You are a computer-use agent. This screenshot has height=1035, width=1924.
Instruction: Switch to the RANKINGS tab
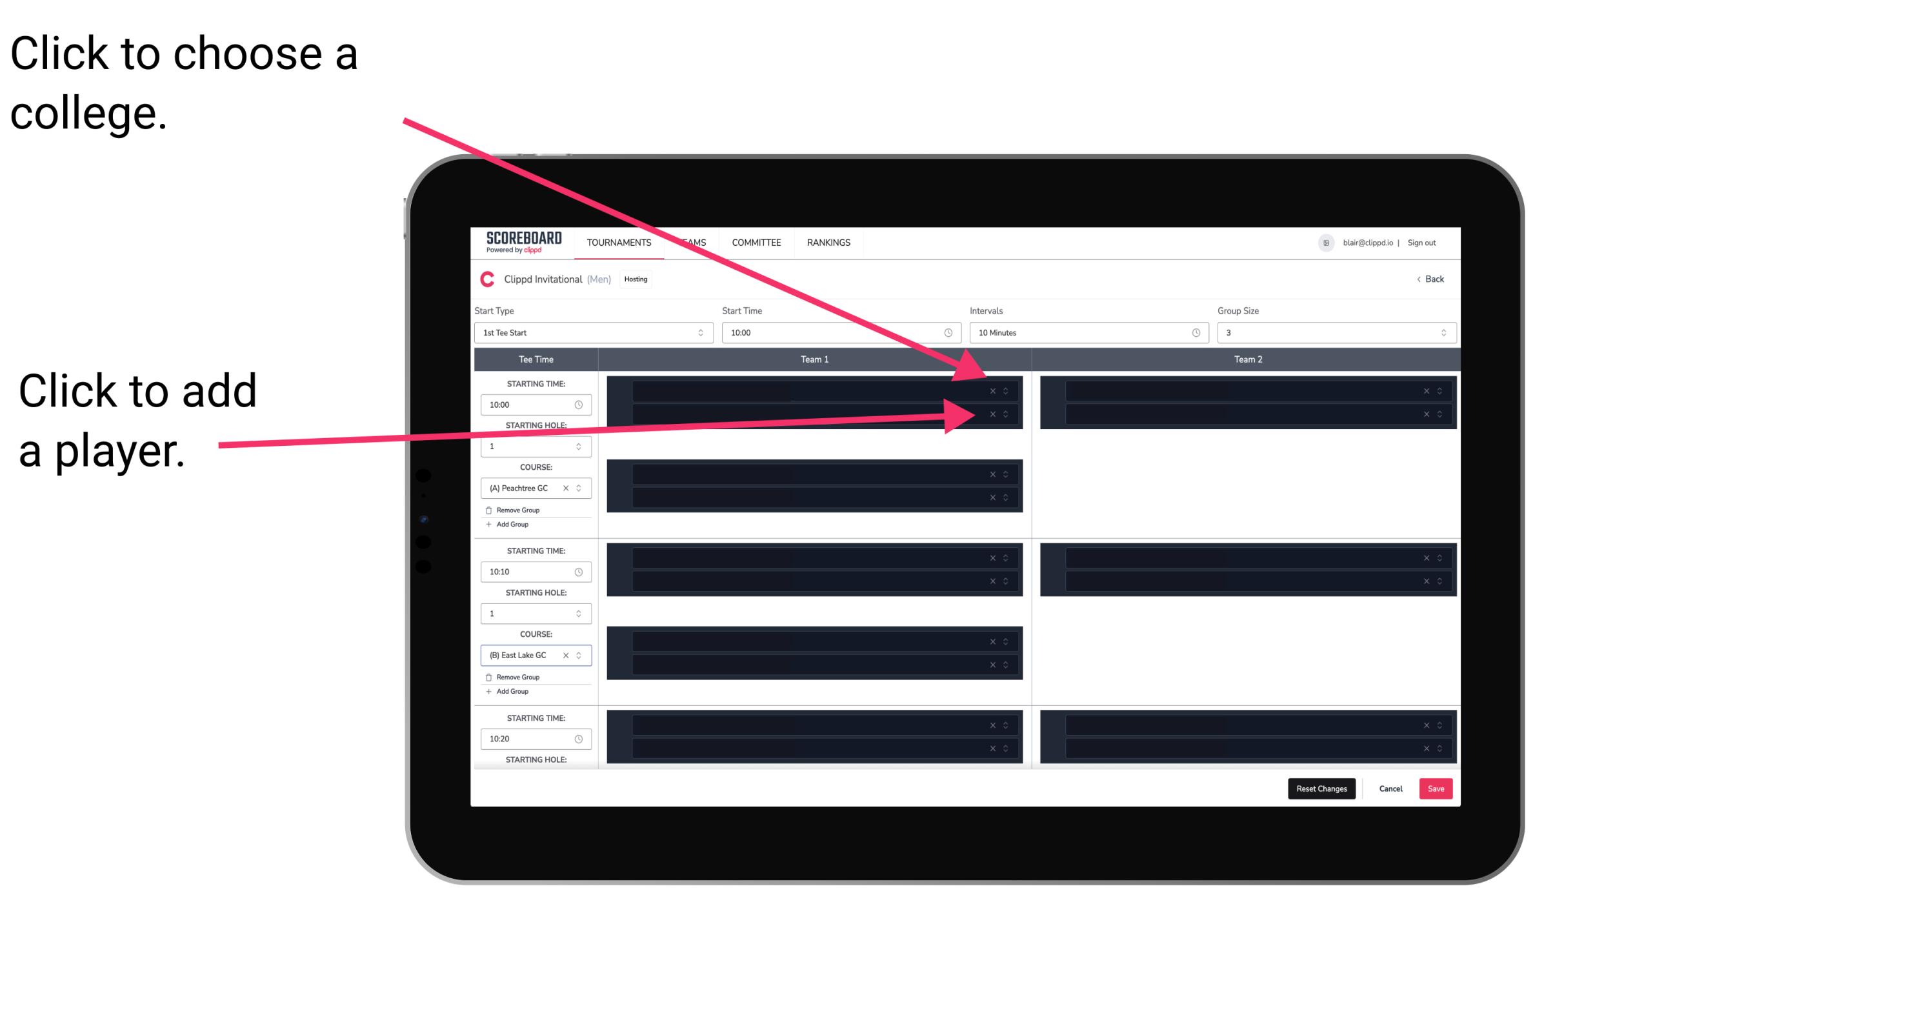(830, 242)
